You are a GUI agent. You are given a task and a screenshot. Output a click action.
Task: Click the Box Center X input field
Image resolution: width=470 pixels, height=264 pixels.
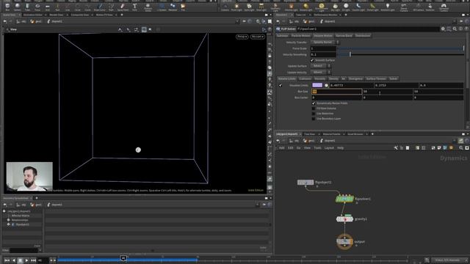336,98
